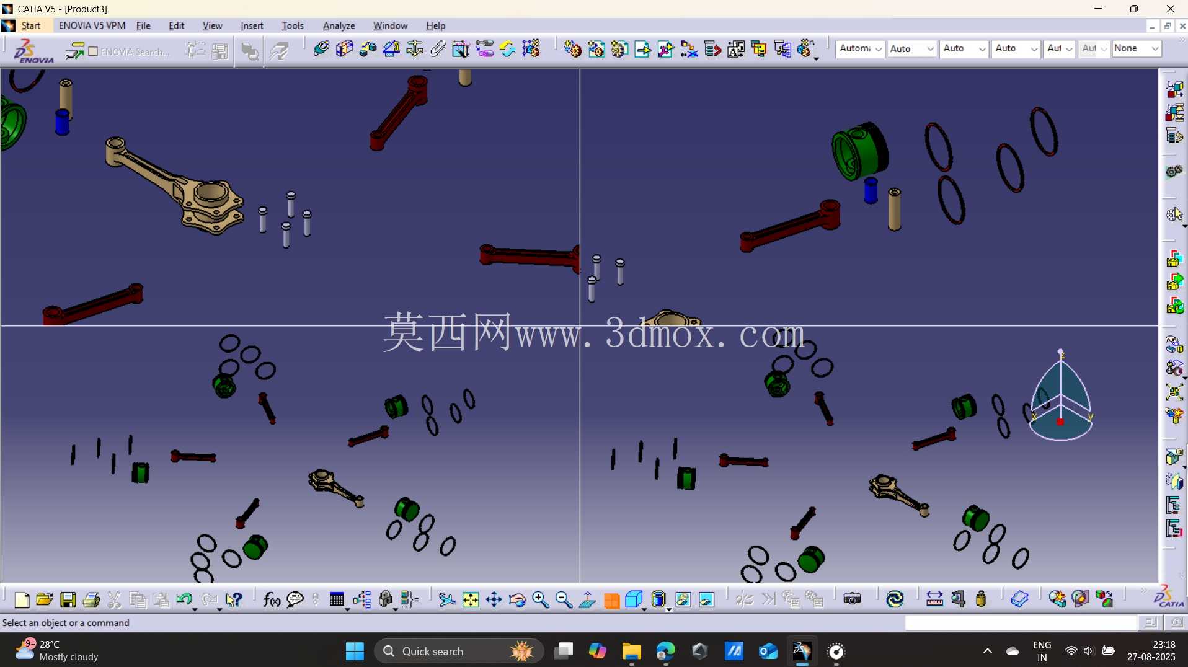This screenshot has height=667, width=1188.
Task: Select the Measure Item tool
Action: tap(958, 599)
